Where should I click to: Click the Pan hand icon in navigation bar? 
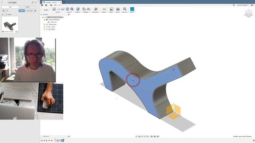coord(142,136)
